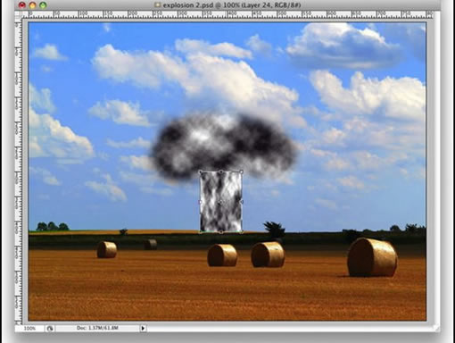Click the green zoom window button
Image resolution: width=455 pixels, height=343 pixels.
coord(43,5)
